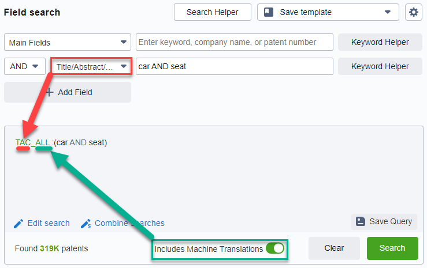Open the Search Helper

click(213, 12)
